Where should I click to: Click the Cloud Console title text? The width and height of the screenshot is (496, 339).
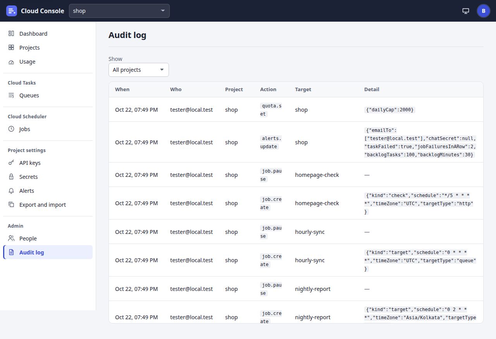pyautogui.click(x=43, y=11)
